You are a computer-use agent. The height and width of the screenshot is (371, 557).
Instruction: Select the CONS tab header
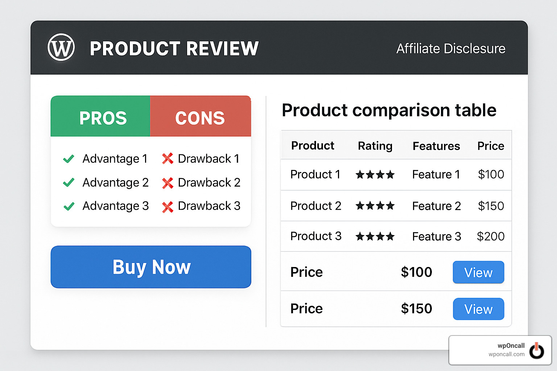[x=201, y=116]
